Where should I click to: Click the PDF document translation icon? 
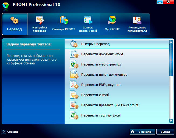(74, 85)
